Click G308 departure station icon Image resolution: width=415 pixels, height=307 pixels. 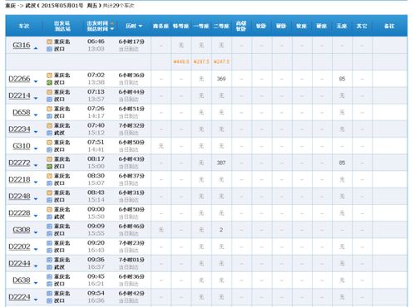point(49,227)
